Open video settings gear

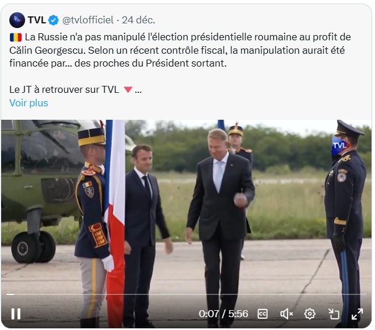point(310,314)
